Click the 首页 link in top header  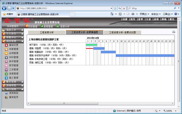pos(133,19)
